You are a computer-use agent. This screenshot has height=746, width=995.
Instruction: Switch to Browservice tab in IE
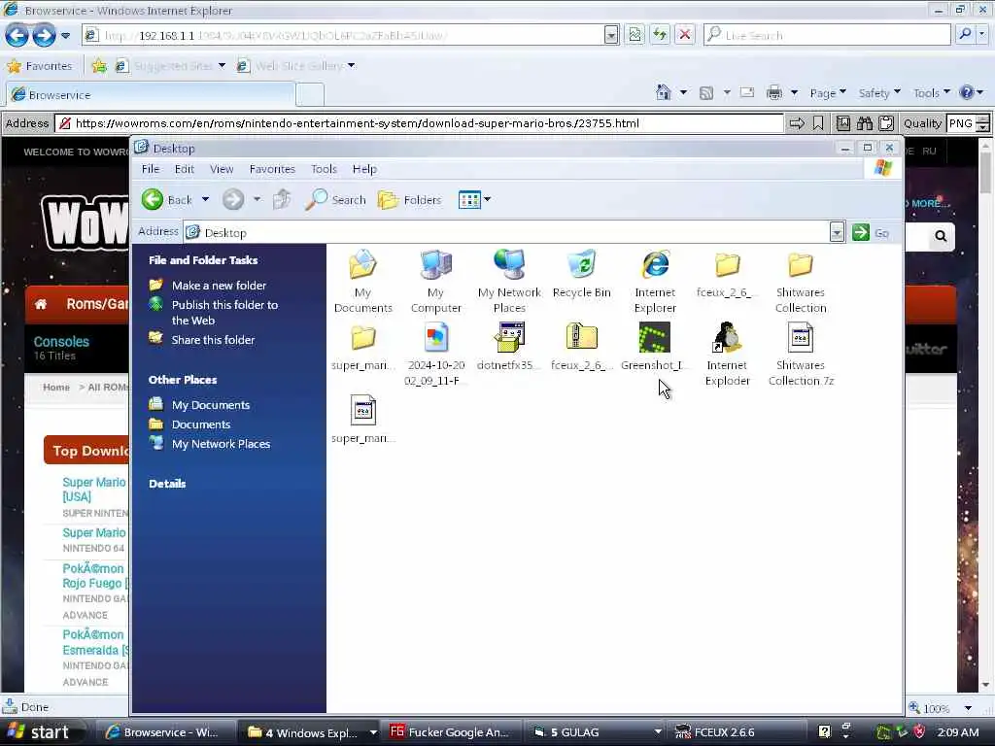[151, 95]
